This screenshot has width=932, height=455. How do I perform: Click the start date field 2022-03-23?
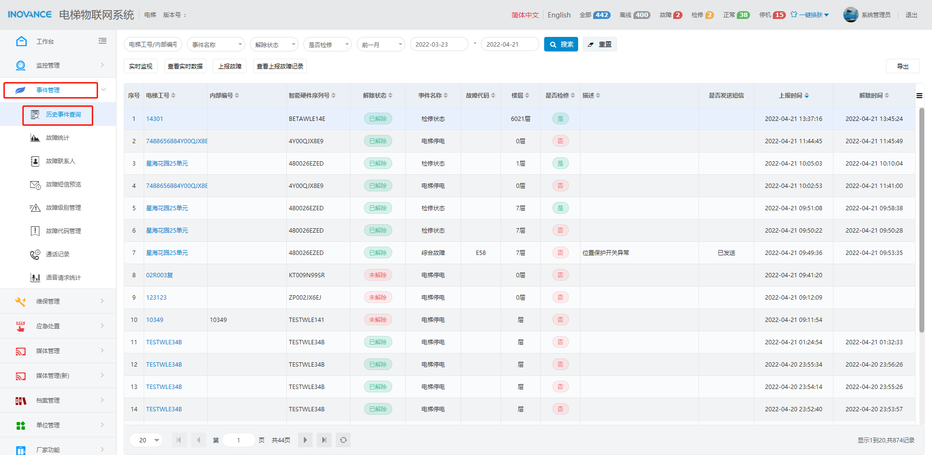point(439,44)
